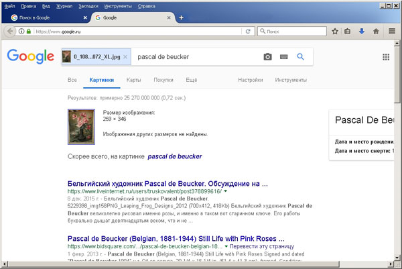Open the Журнал menu
This screenshot has height=269, width=402.
click(64, 6)
